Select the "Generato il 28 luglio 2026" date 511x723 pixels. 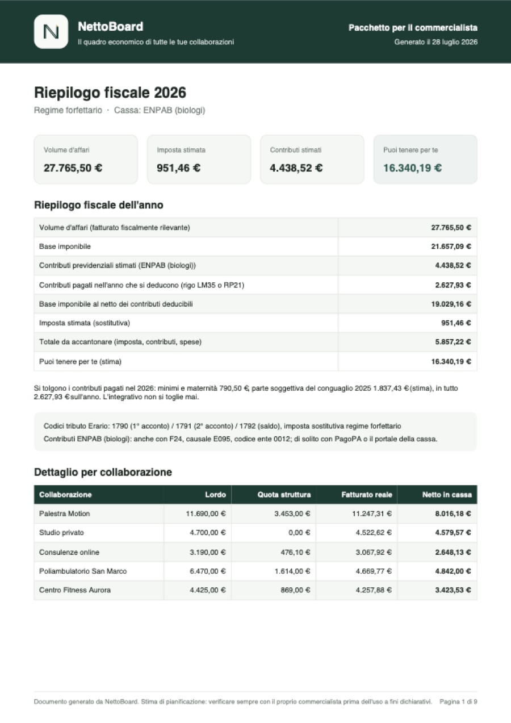click(436, 42)
